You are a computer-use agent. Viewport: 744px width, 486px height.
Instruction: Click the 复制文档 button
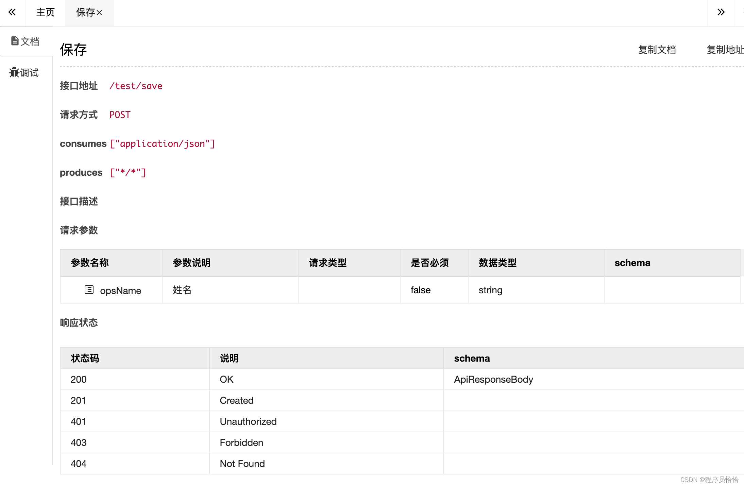coord(657,50)
